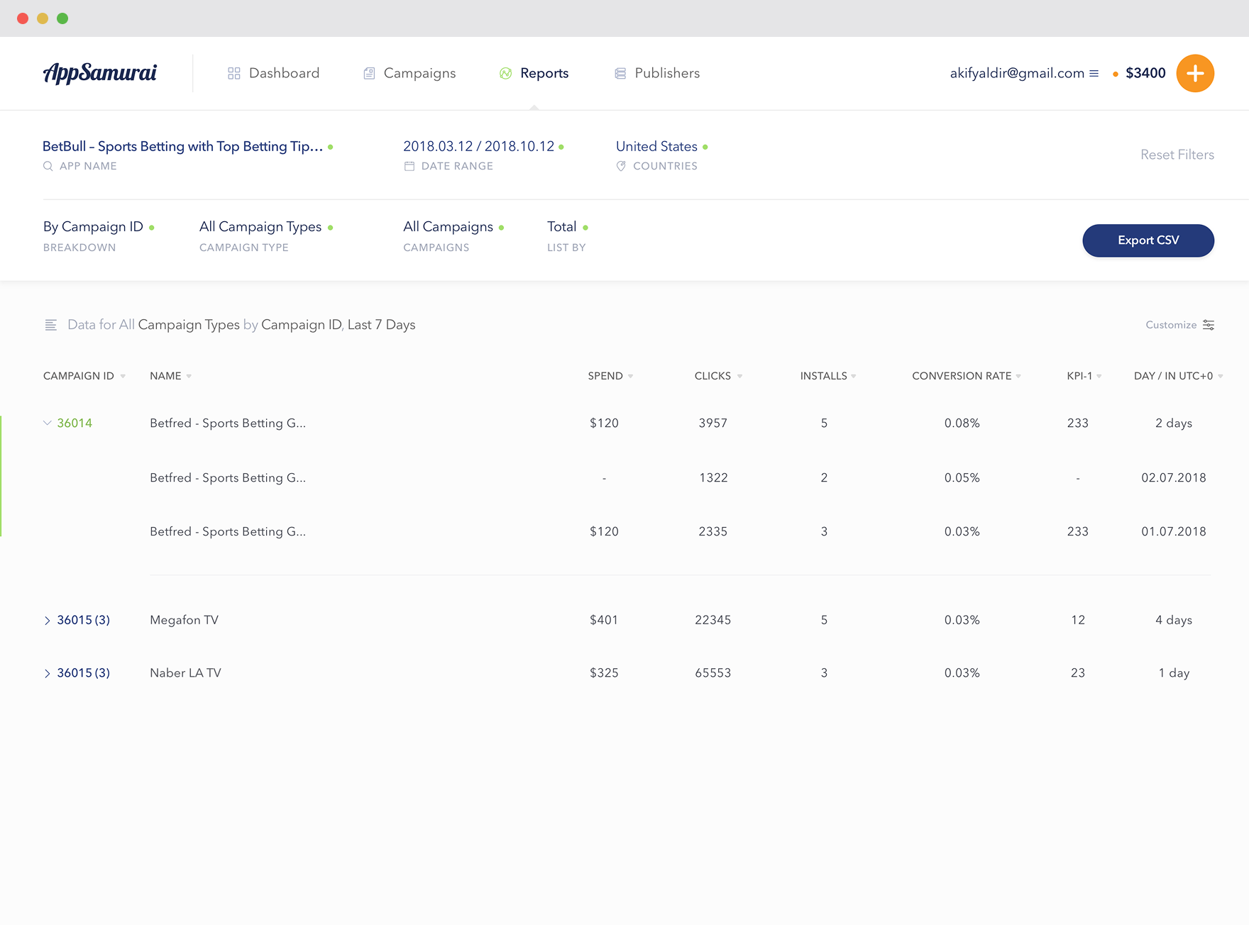Click campaign ID 36014
This screenshot has height=925, width=1249.
75,423
